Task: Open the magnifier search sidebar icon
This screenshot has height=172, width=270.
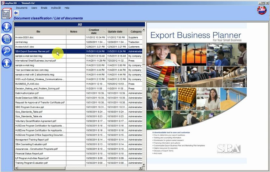Action: (x=6, y=51)
